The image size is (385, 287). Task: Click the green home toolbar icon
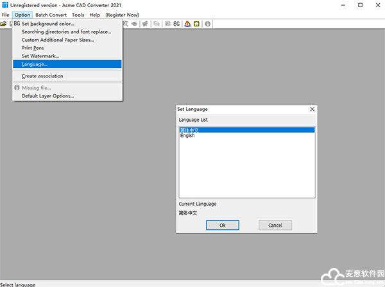point(196,24)
